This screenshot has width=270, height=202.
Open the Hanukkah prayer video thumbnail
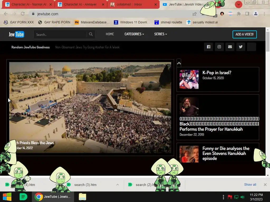189,107
